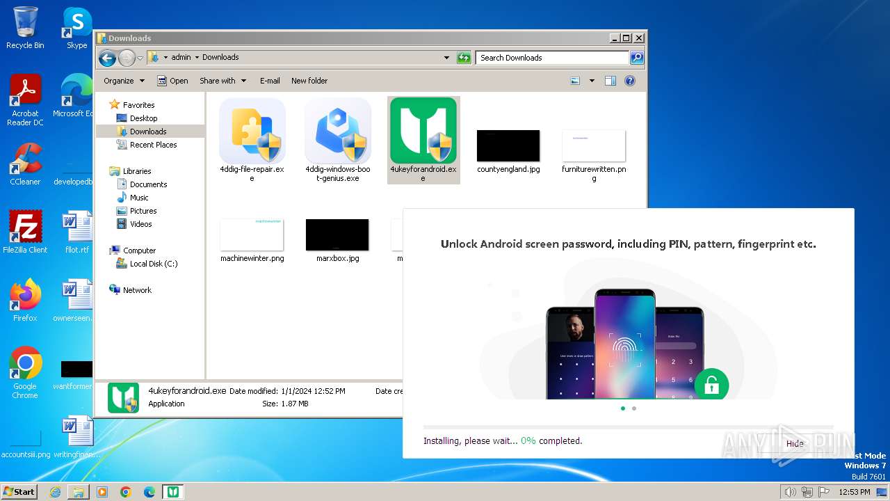Click admin in the address breadcrumb

181,58
